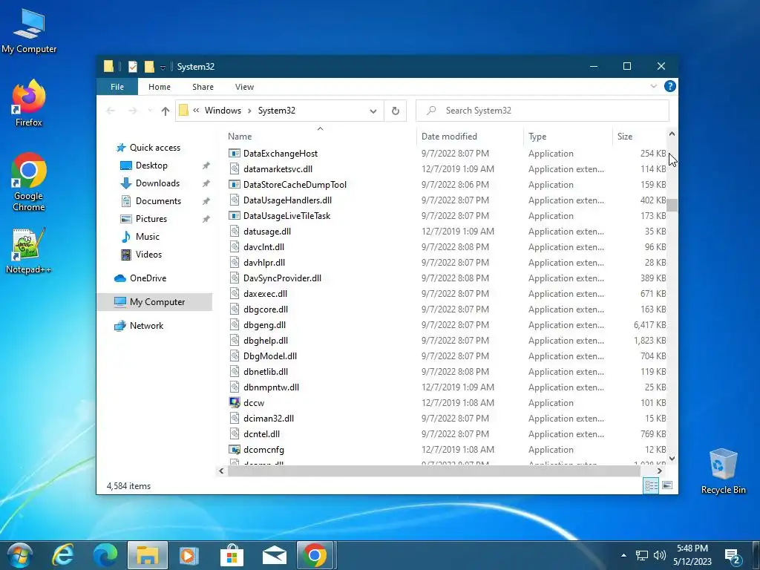Select the DavSyncProvider.dll file

tap(282, 278)
